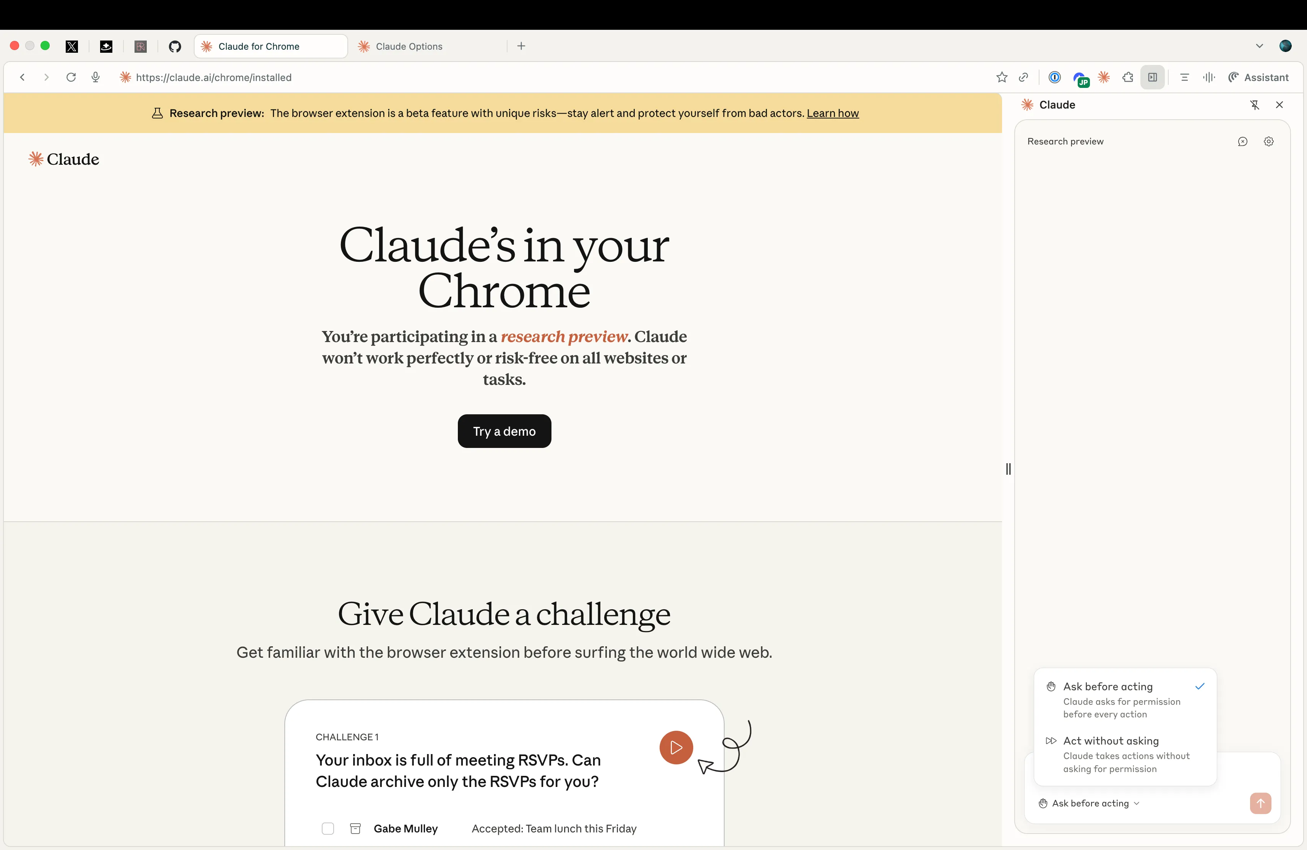The height and width of the screenshot is (850, 1307).
Task: Open the pinned GitHub tab
Action: click(175, 46)
